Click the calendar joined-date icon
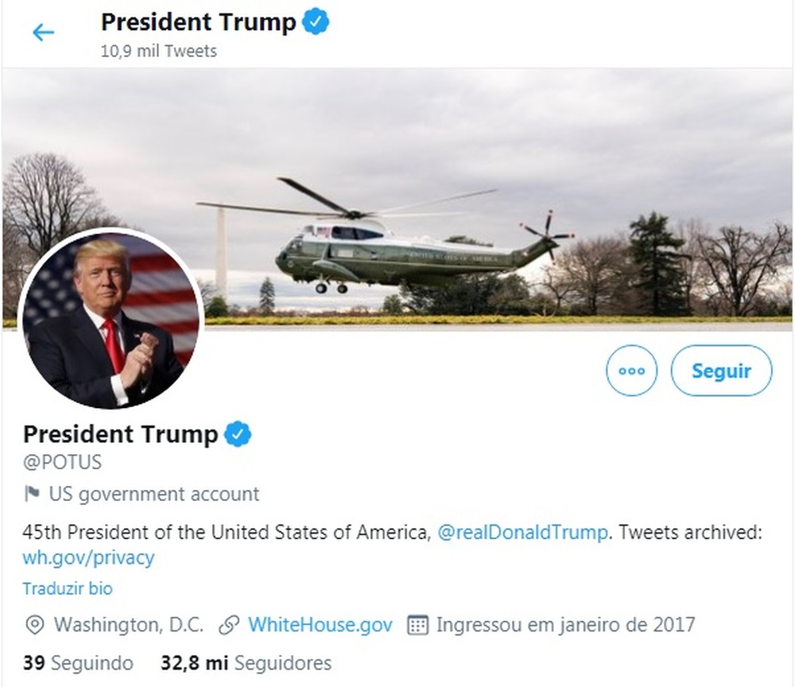Screen dimensions: 795x687 tap(417, 625)
